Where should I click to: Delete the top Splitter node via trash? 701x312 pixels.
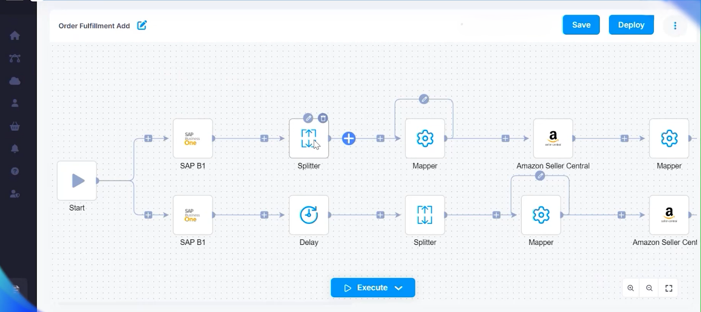click(x=323, y=118)
